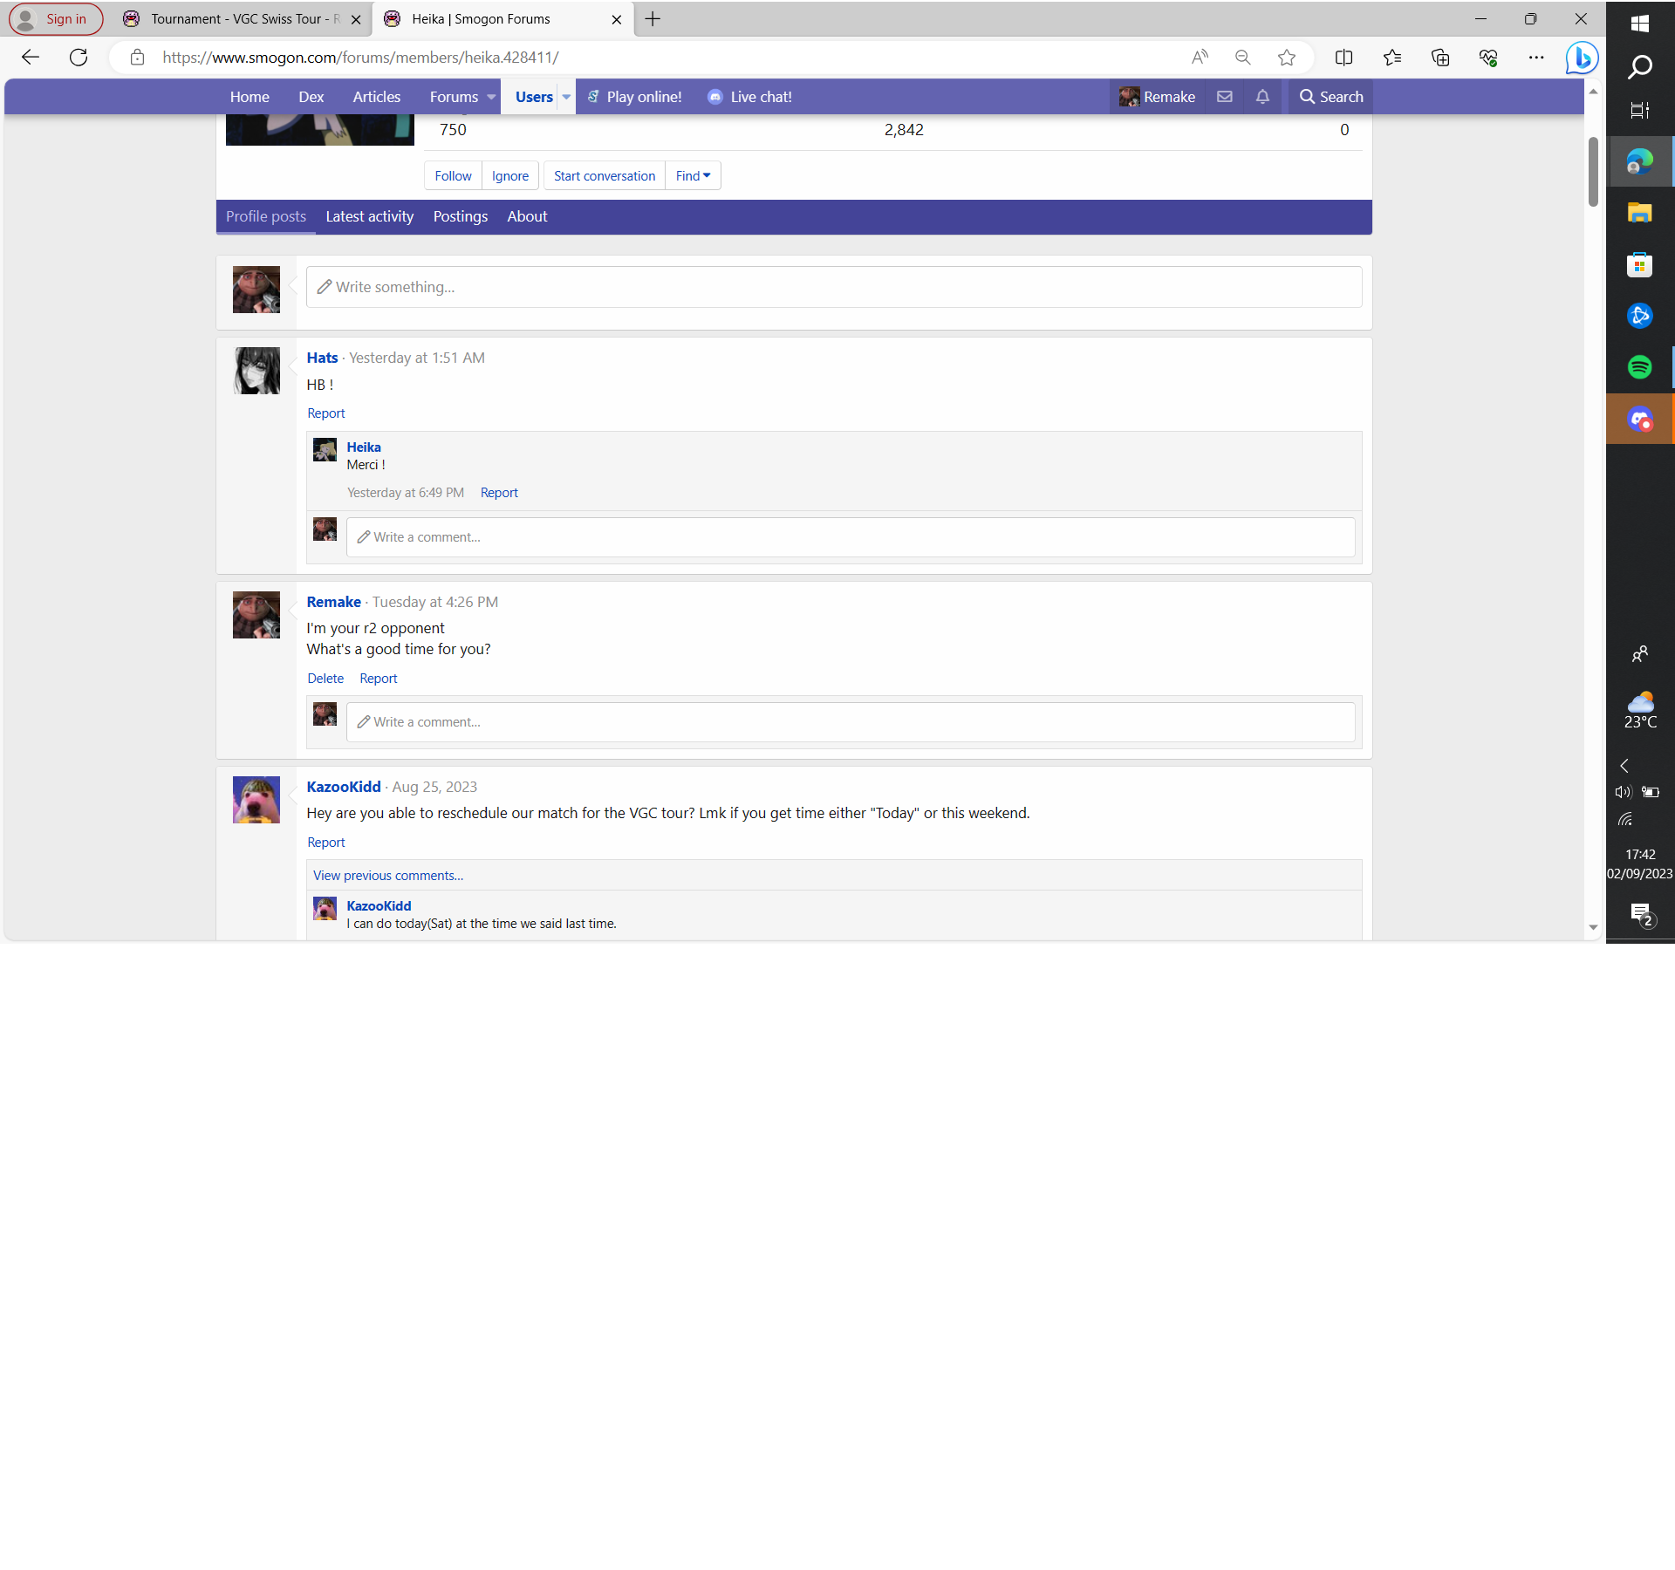Open the inbox envelope icon

(x=1225, y=97)
